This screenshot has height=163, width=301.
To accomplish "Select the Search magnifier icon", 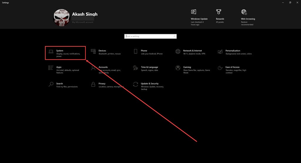I will 51,84.
